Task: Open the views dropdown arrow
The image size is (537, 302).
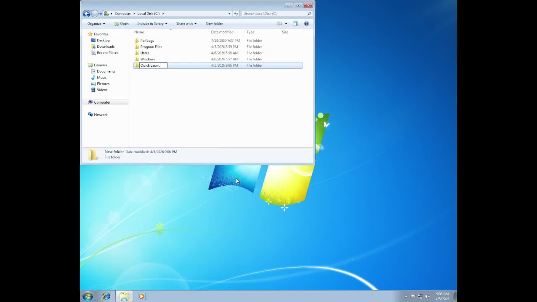Action: tap(286, 23)
